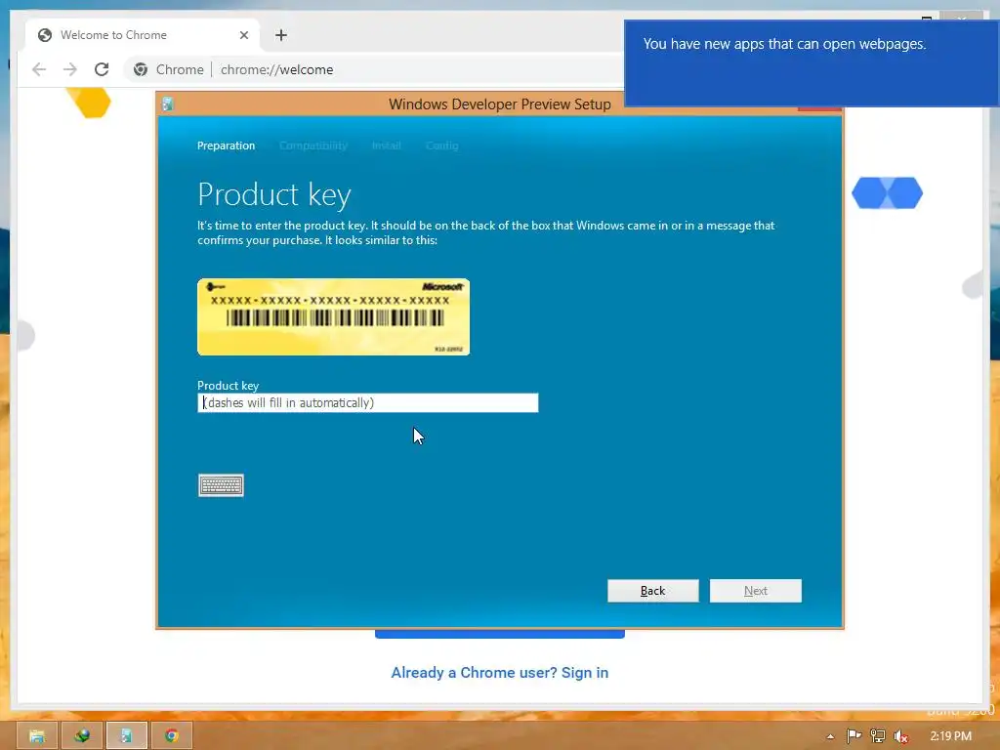Click the blue button below Setup window
The width and height of the screenshot is (1000, 750).
[499, 634]
